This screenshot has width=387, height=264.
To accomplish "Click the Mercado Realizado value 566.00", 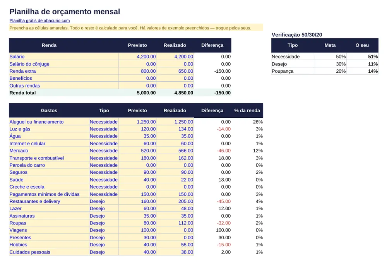I will pyautogui.click(x=186, y=151).
